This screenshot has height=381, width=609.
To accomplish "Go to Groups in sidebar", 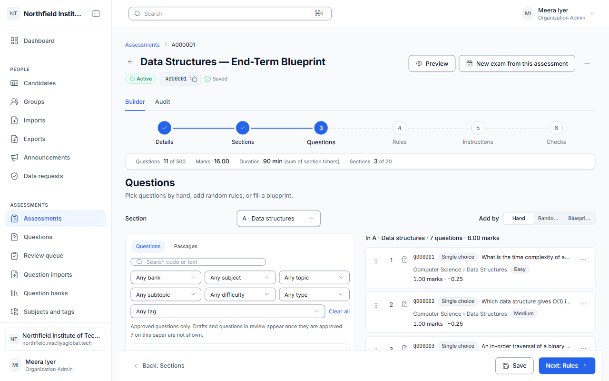I will [x=56, y=102].
